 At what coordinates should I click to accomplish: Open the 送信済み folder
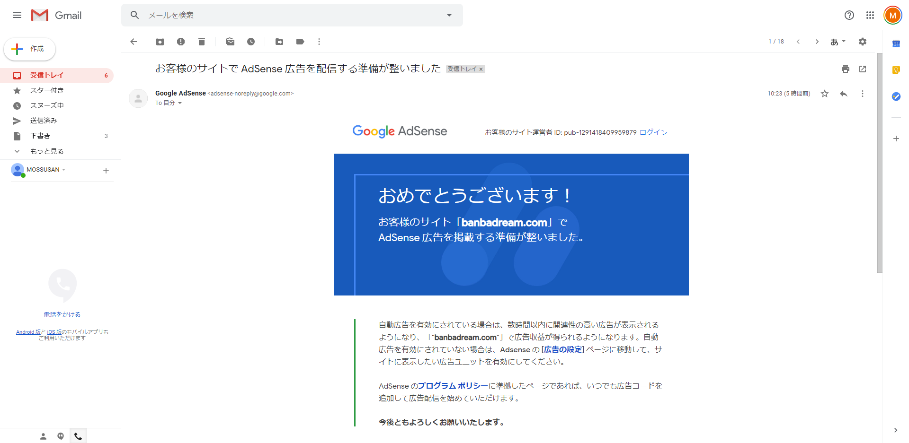click(x=44, y=121)
